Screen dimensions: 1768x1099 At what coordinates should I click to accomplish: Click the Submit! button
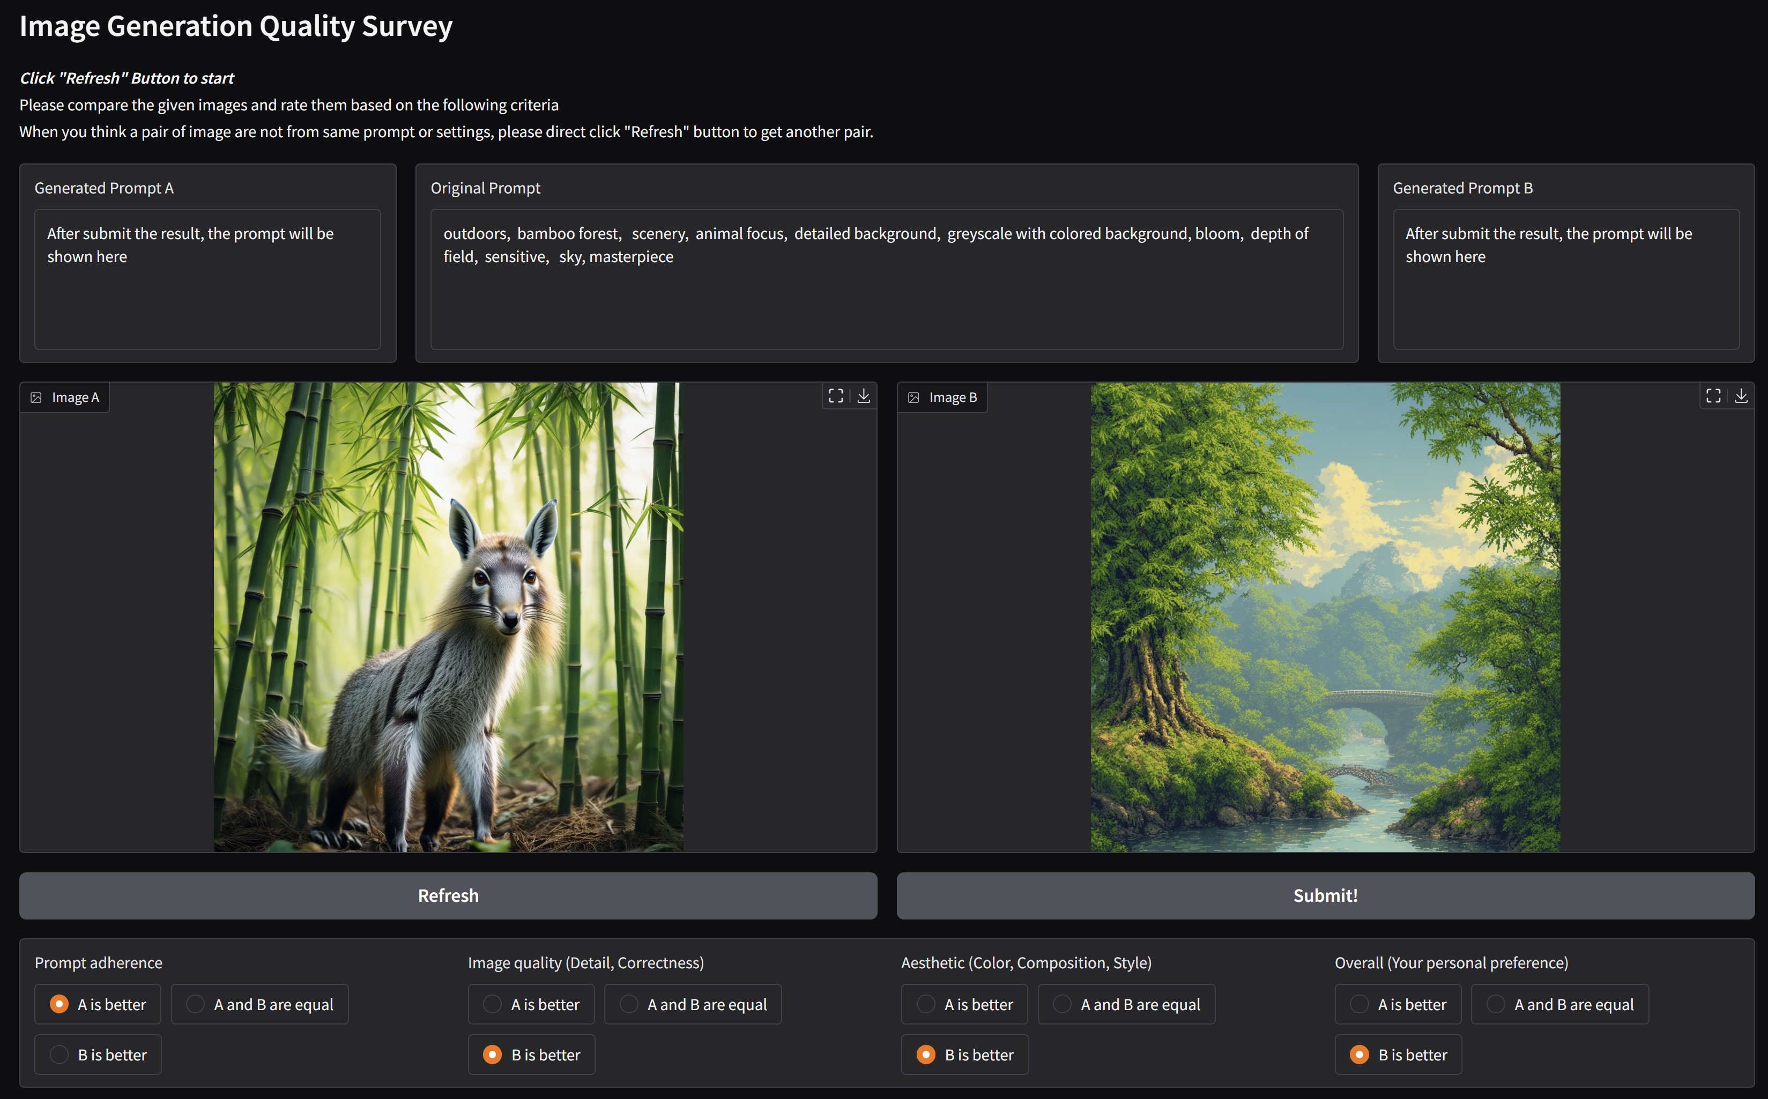1325,895
